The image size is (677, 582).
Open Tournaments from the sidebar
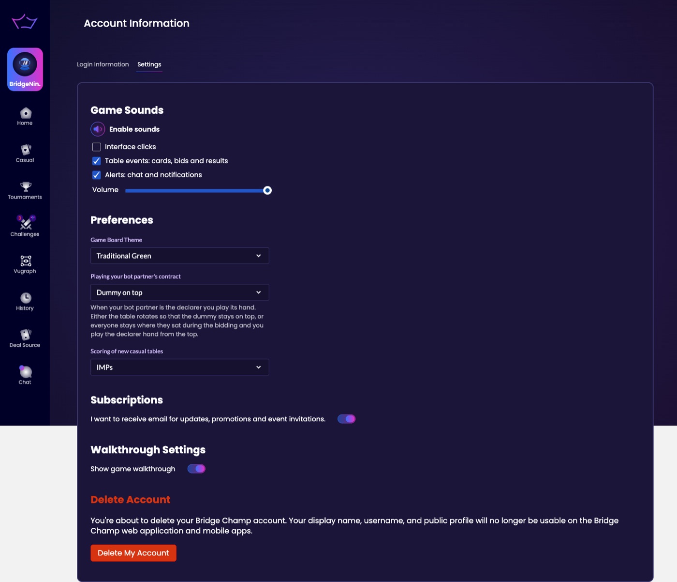[25, 191]
